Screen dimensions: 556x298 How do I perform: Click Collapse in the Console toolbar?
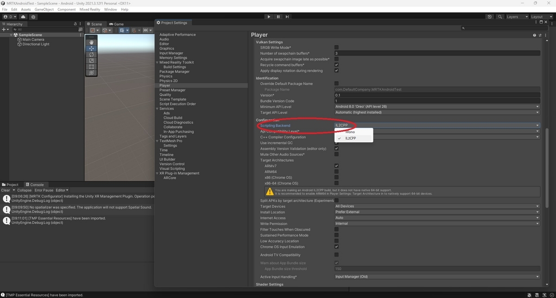click(24, 190)
